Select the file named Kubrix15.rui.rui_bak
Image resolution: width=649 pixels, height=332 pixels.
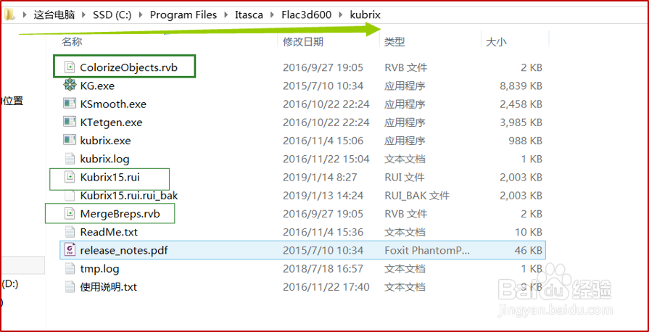pyautogui.click(x=129, y=196)
